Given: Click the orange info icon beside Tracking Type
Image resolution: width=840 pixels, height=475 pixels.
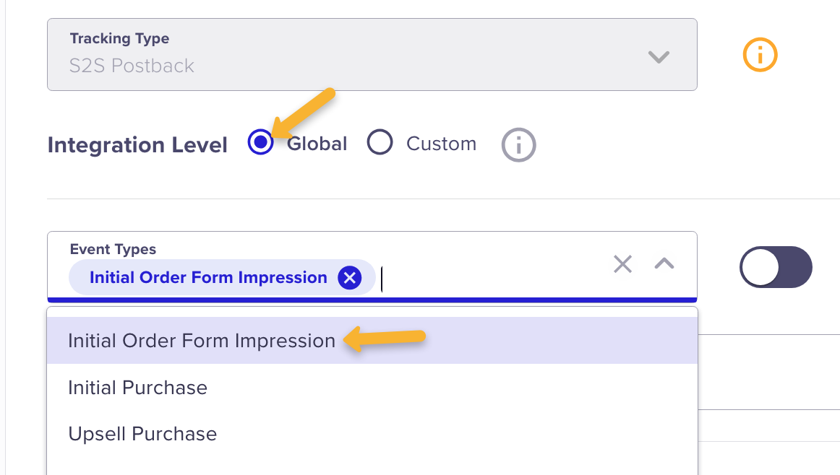Looking at the screenshot, I should point(760,55).
